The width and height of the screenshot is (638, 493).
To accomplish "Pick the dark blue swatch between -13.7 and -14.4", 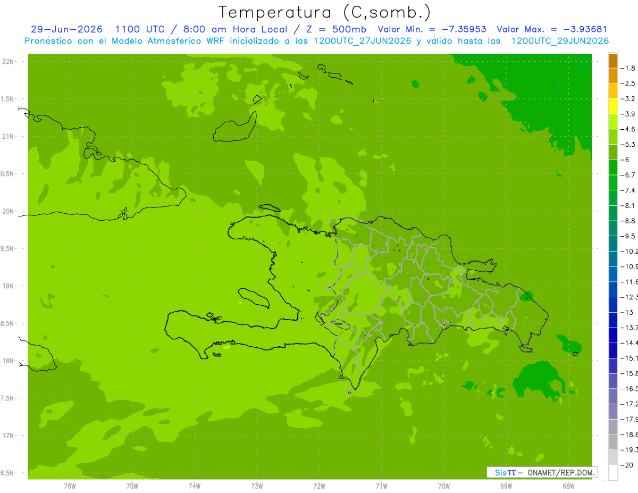I will [613, 335].
